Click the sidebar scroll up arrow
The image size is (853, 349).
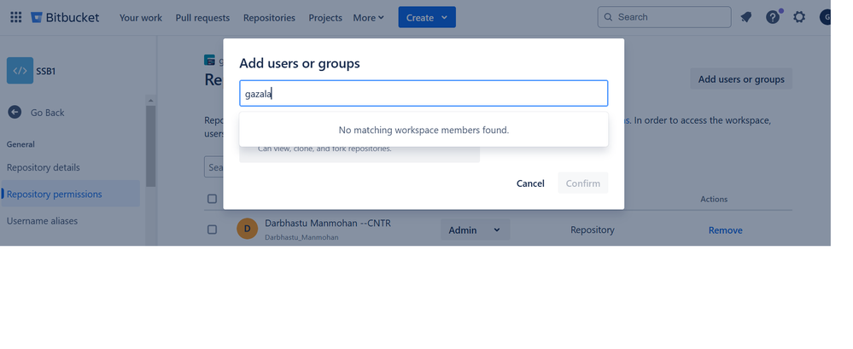[x=150, y=101]
